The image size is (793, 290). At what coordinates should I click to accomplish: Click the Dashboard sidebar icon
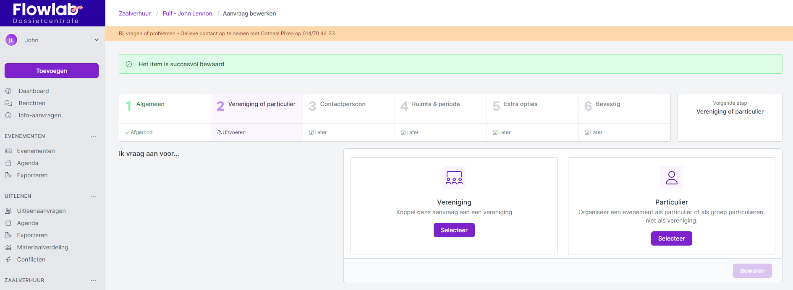coord(8,91)
